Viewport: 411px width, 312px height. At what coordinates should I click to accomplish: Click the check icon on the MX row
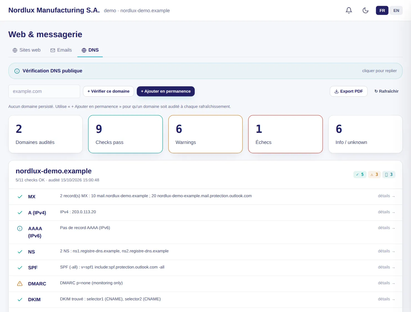20,197
